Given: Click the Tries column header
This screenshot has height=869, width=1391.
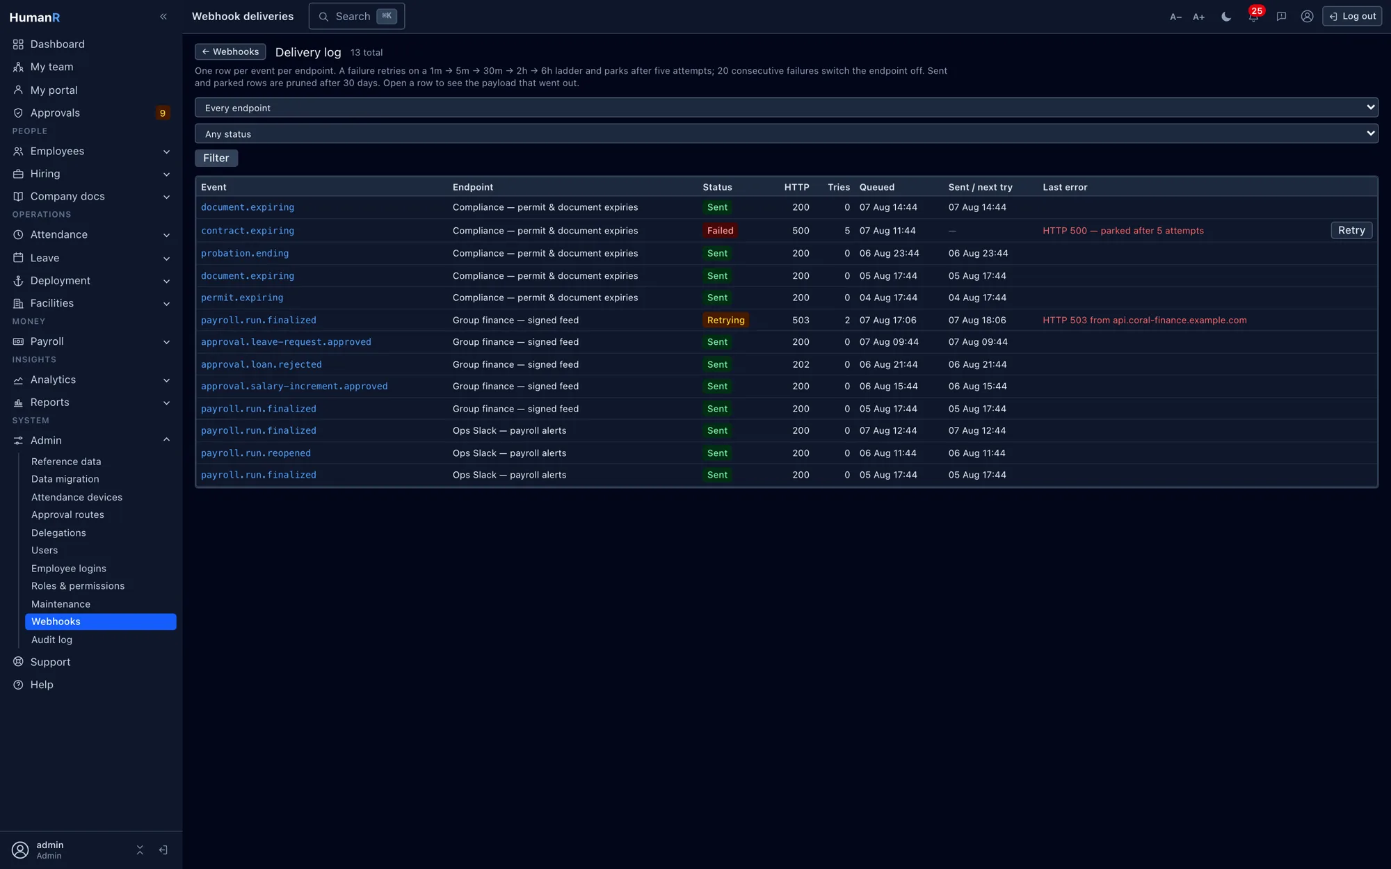Looking at the screenshot, I should tap(838, 188).
